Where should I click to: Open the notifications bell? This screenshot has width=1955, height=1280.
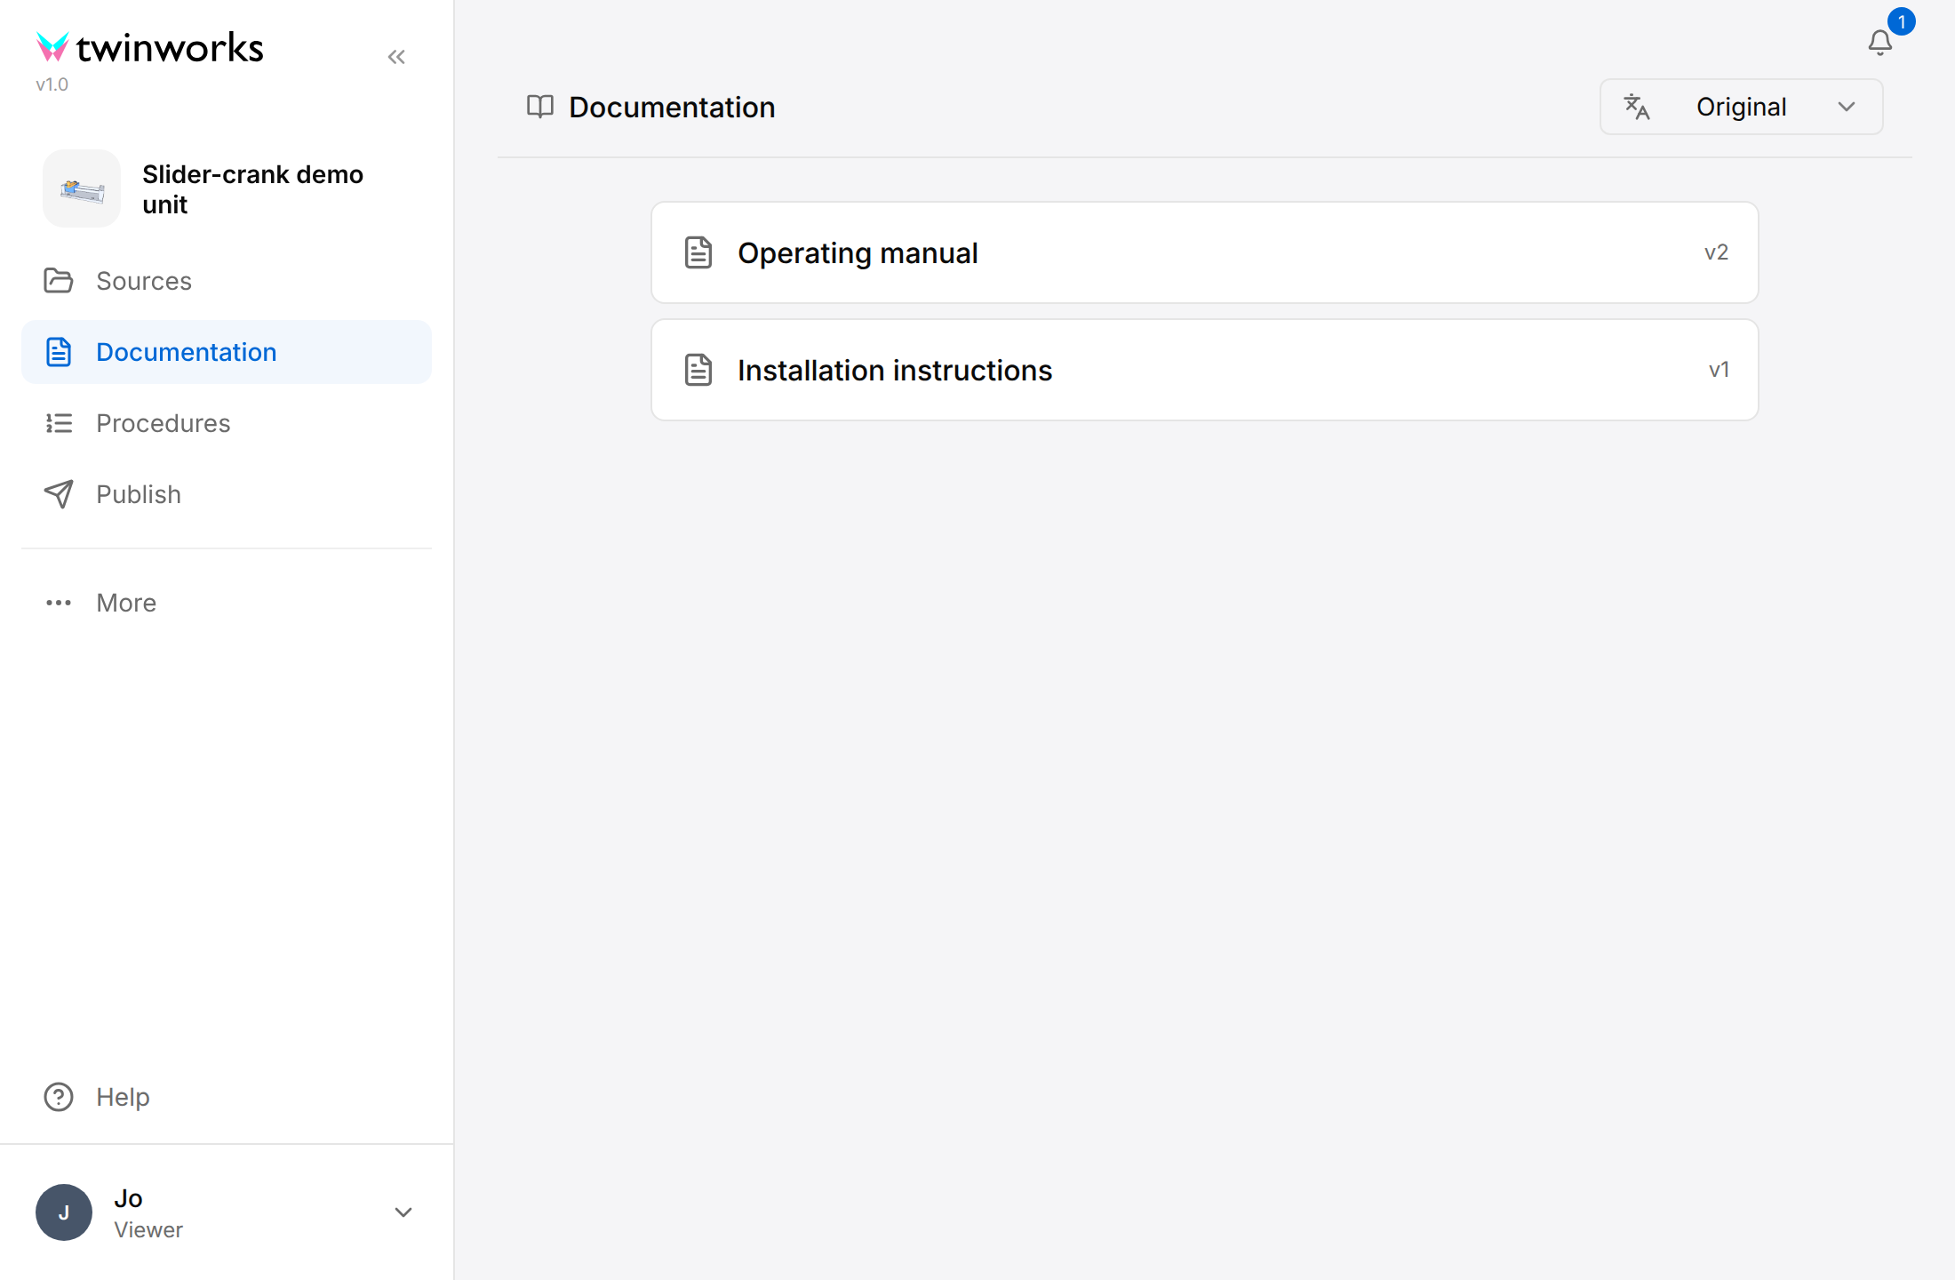tap(1879, 43)
